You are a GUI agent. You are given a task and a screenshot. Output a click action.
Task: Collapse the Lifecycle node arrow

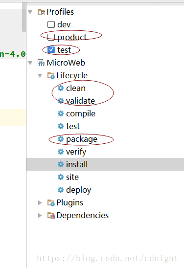click(40, 76)
